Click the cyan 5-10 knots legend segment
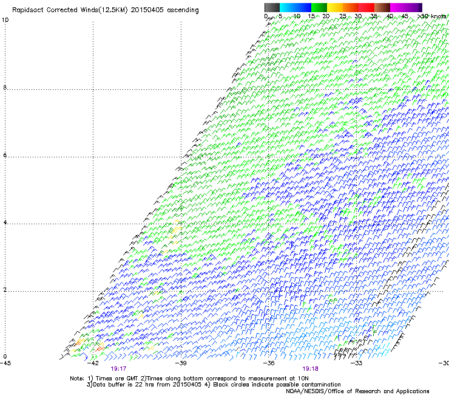 click(288, 7)
